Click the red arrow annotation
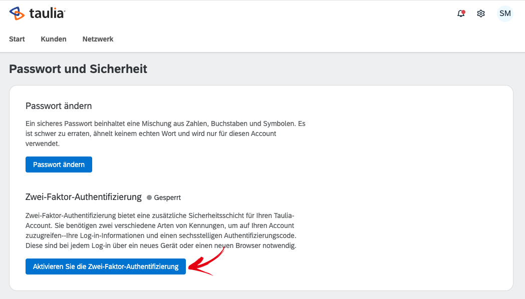The width and height of the screenshot is (525, 299). (206, 261)
